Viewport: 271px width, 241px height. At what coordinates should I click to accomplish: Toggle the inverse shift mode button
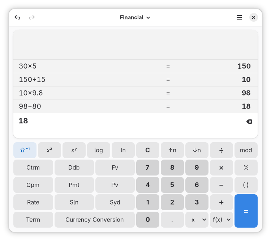(25, 150)
